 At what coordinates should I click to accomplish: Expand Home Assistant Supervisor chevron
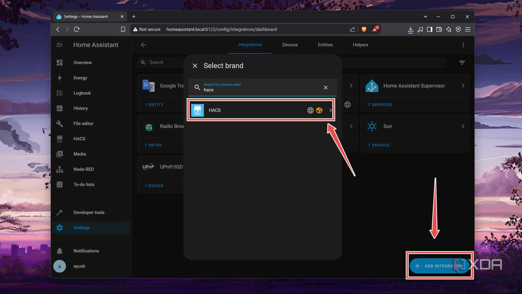(x=463, y=86)
